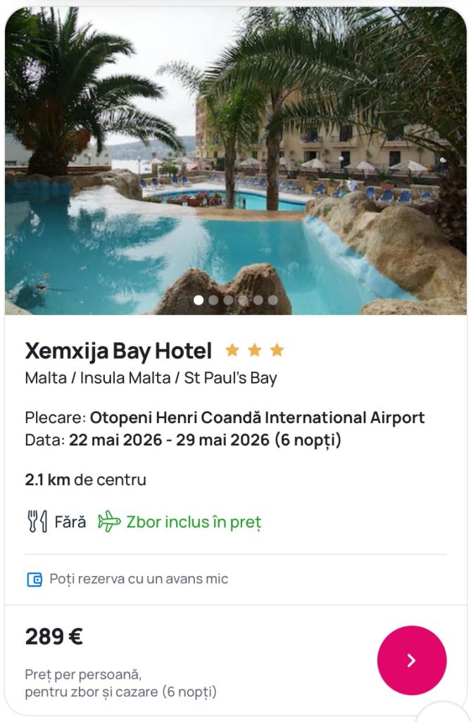This screenshot has height=722, width=471.
Task: Click the 22 mai 2026 - 29 mai 2026 dates
Action: click(169, 440)
